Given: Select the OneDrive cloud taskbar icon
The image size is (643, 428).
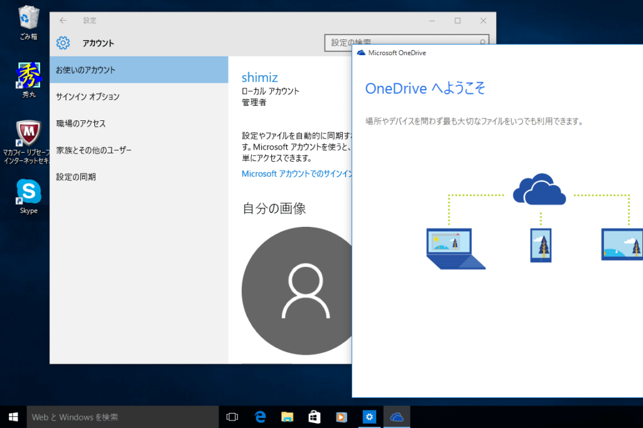Looking at the screenshot, I should click(x=397, y=417).
